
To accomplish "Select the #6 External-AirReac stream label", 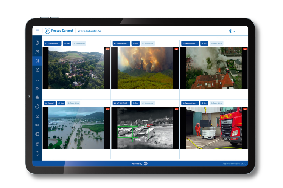I will (190, 103).
